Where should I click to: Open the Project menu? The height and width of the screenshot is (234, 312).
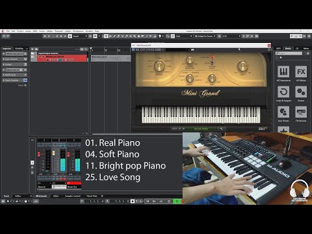point(20,31)
